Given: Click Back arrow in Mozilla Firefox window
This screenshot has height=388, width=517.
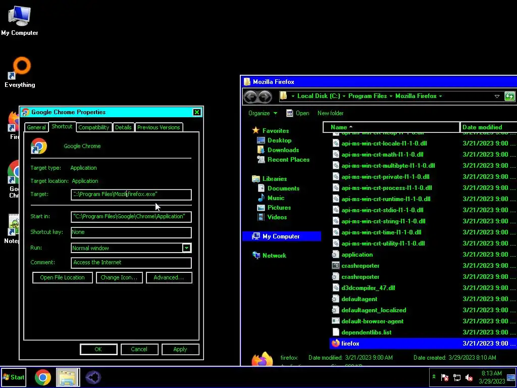Looking at the screenshot, I should pyautogui.click(x=250, y=96).
